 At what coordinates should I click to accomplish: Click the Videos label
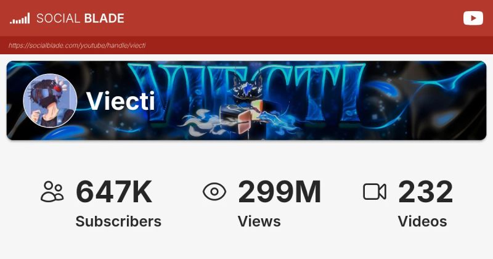click(x=422, y=221)
